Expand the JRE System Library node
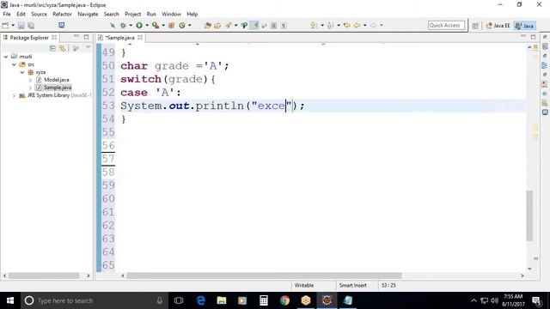Viewport: 550px width, 309px height. coord(14,95)
